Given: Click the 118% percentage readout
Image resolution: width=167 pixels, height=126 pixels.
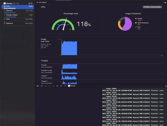Looking at the screenshot, I should click(84, 24).
